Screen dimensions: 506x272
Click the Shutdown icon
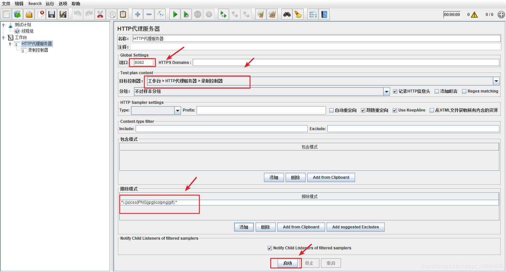(x=209, y=14)
